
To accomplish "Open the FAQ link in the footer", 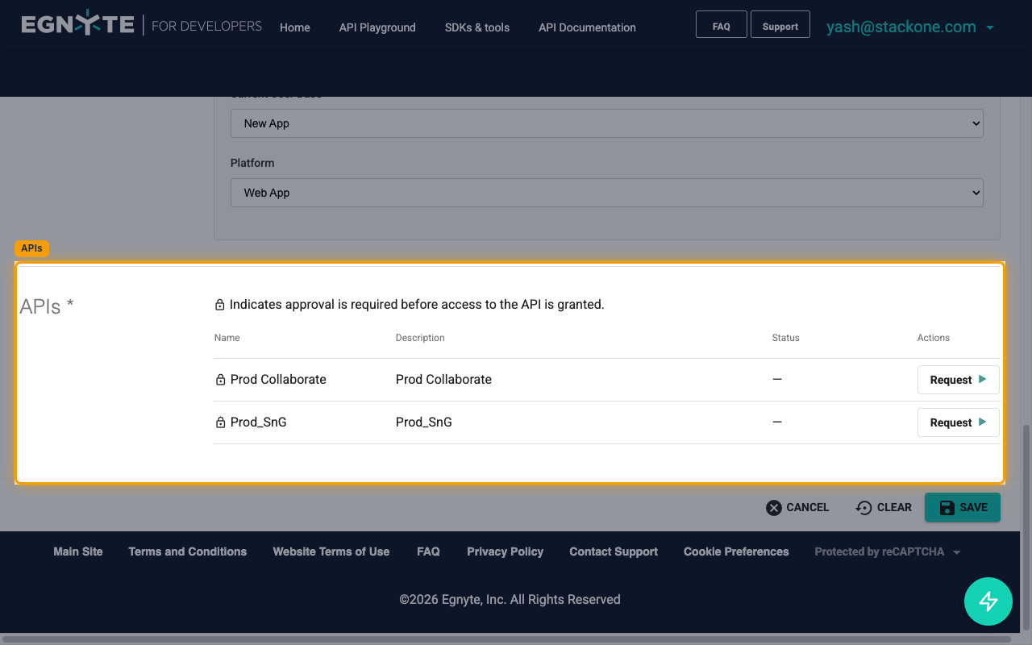I will pos(428,551).
